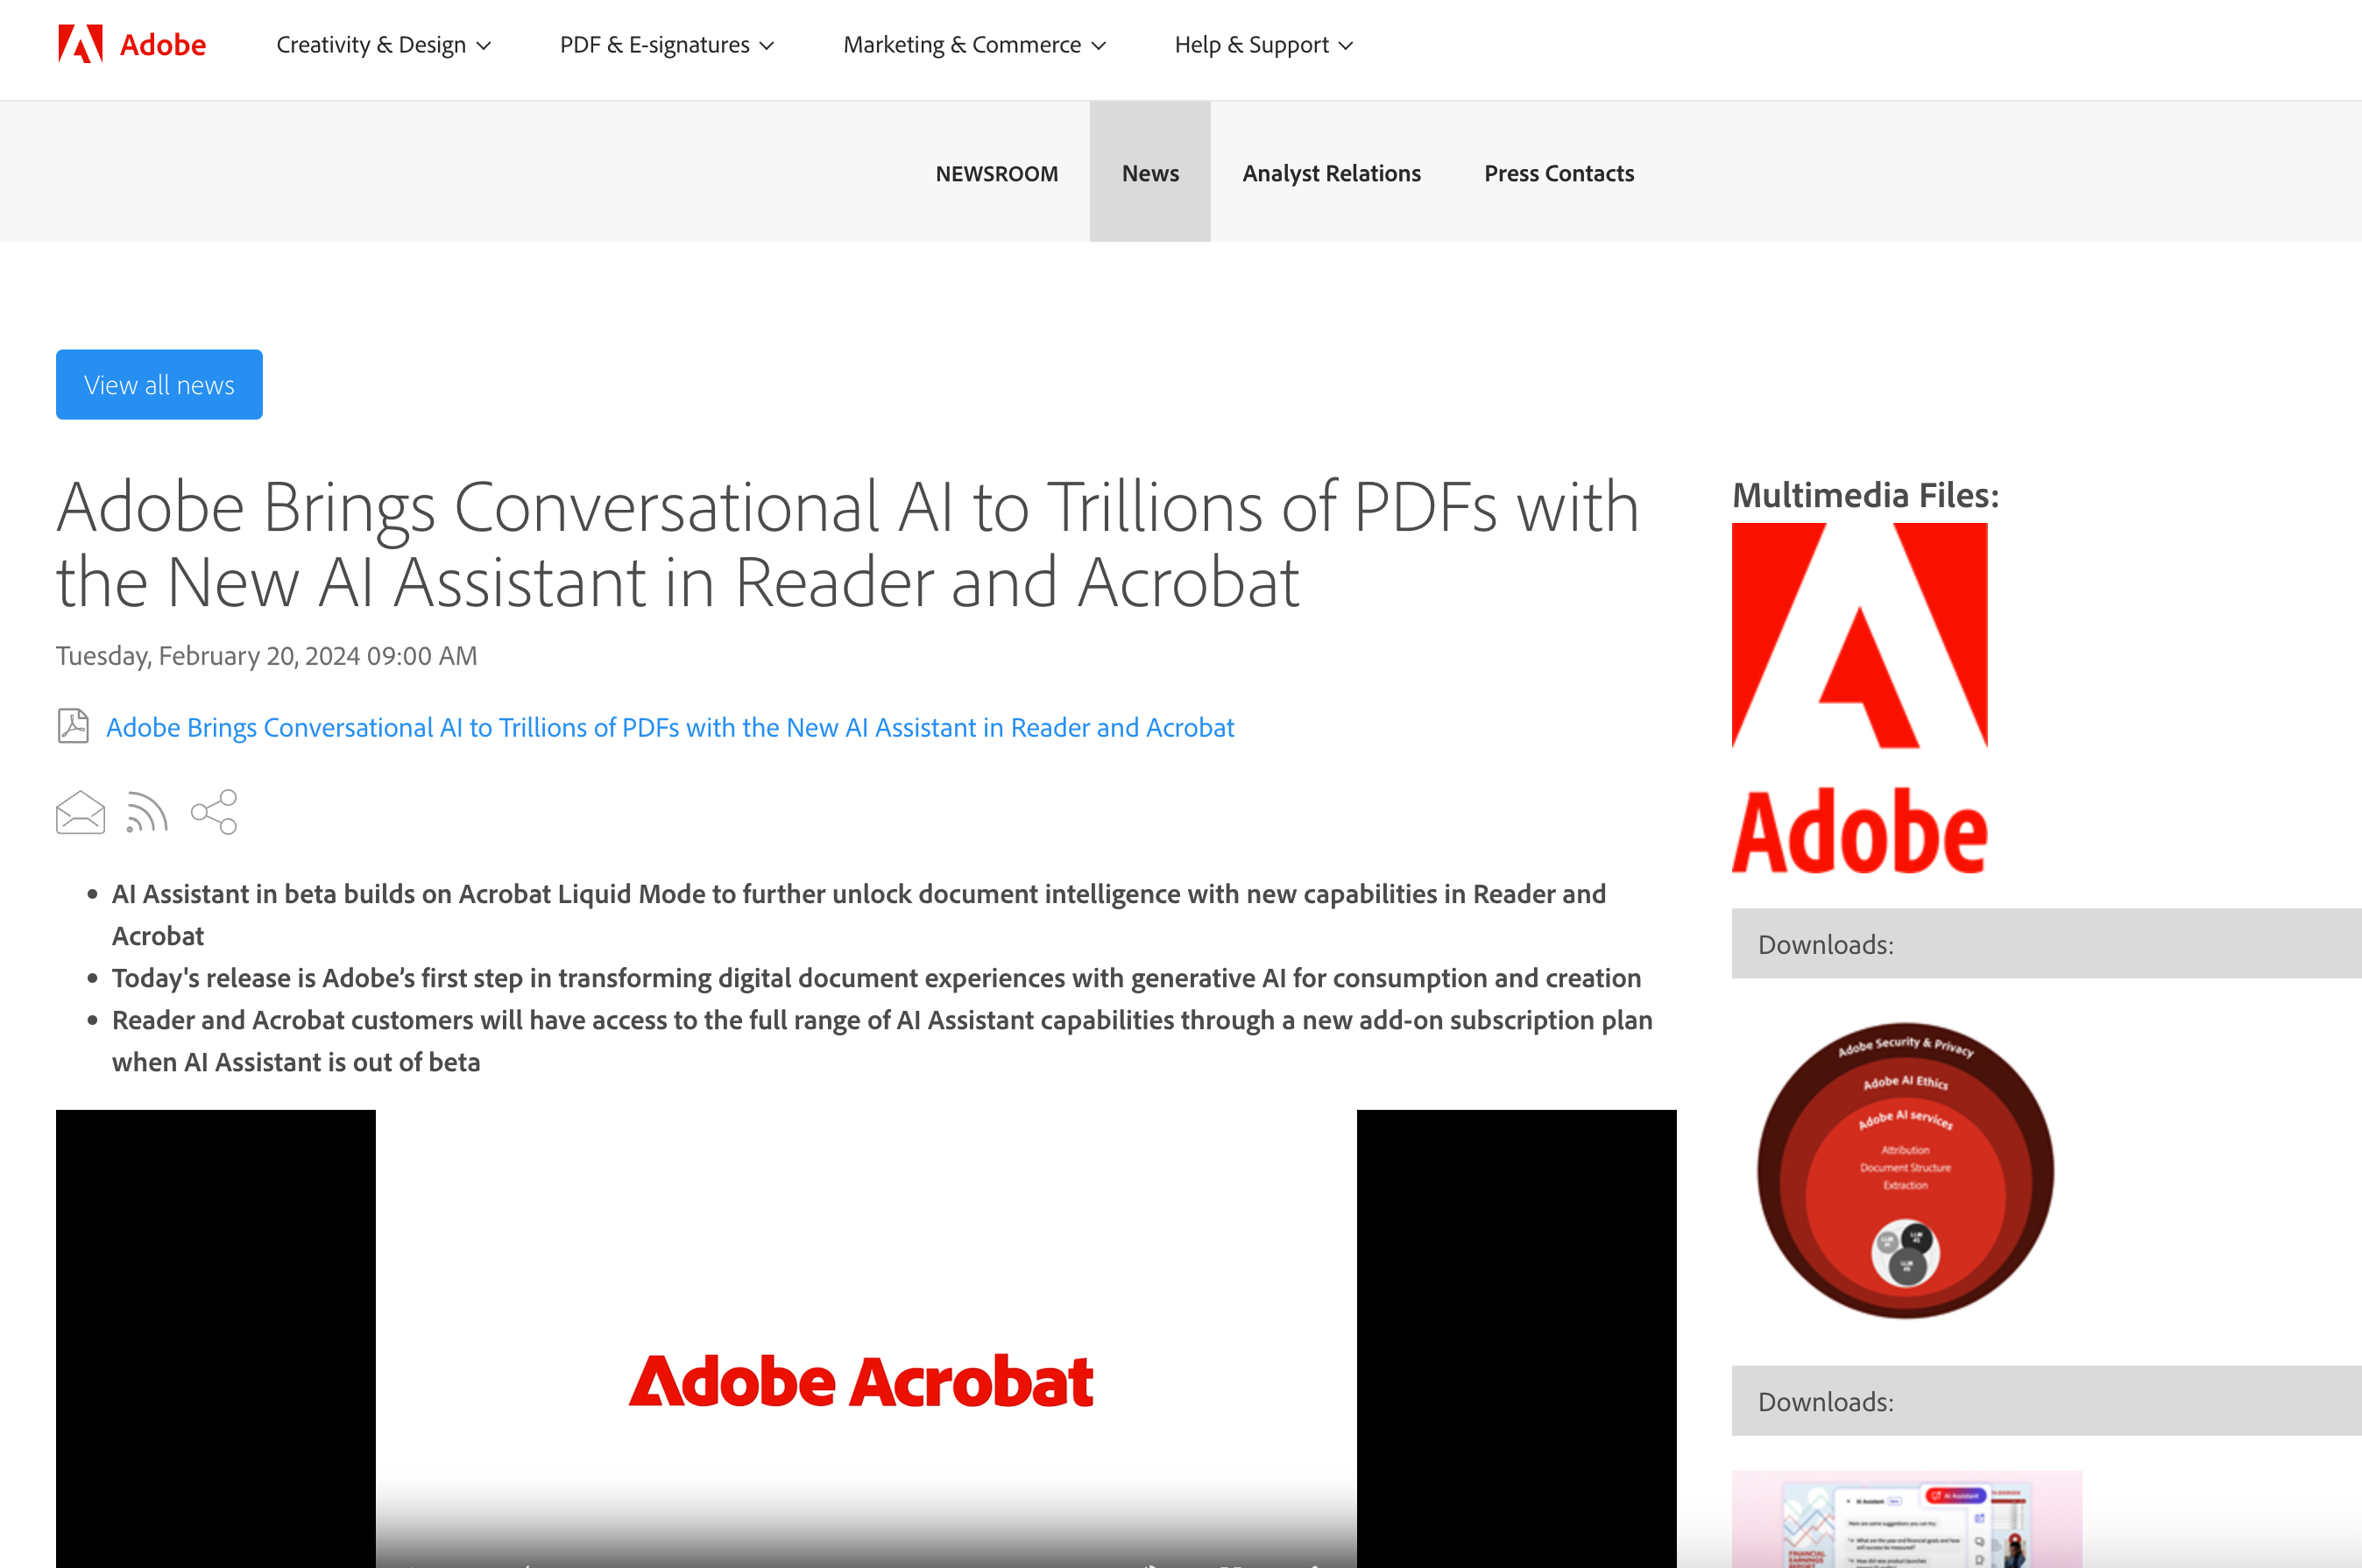Click the email envelope share icon

79,812
